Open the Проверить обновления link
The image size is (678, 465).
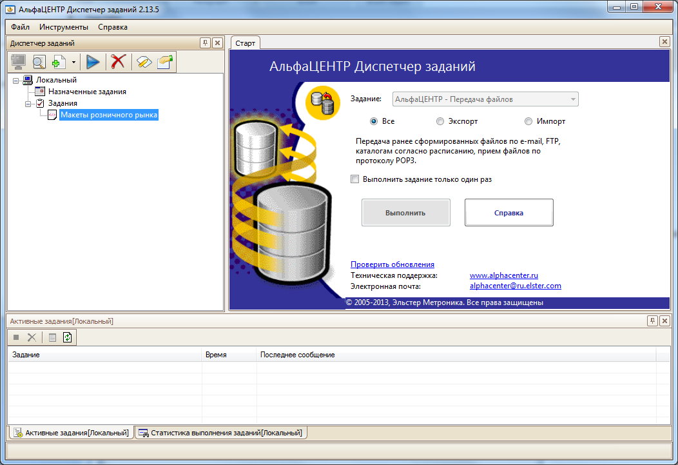pos(392,264)
